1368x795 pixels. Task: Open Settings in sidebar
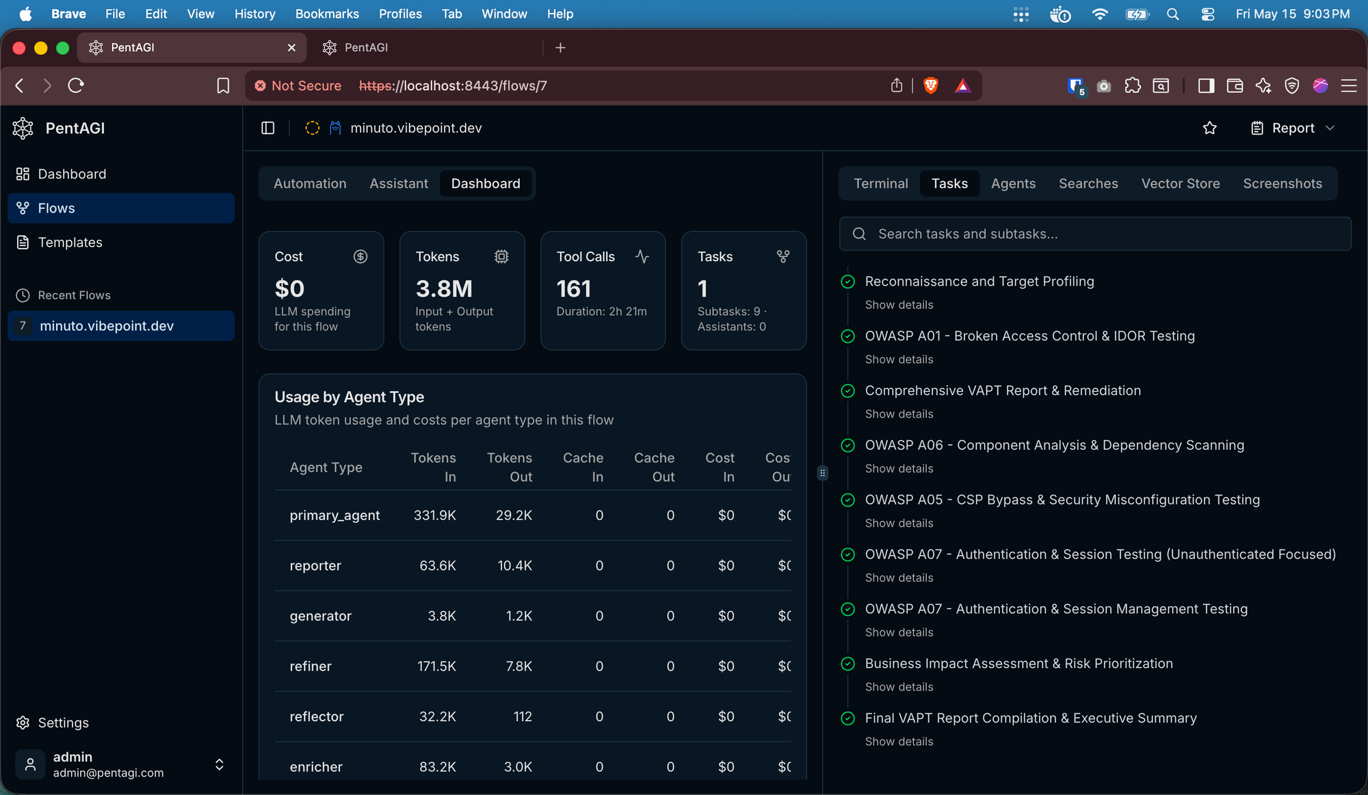121,723
